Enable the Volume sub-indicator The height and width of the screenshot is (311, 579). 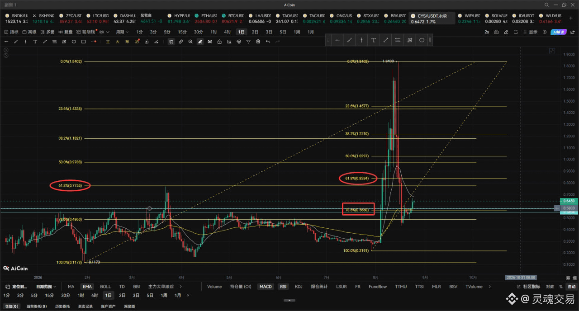pyautogui.click(x=214, y=287)
